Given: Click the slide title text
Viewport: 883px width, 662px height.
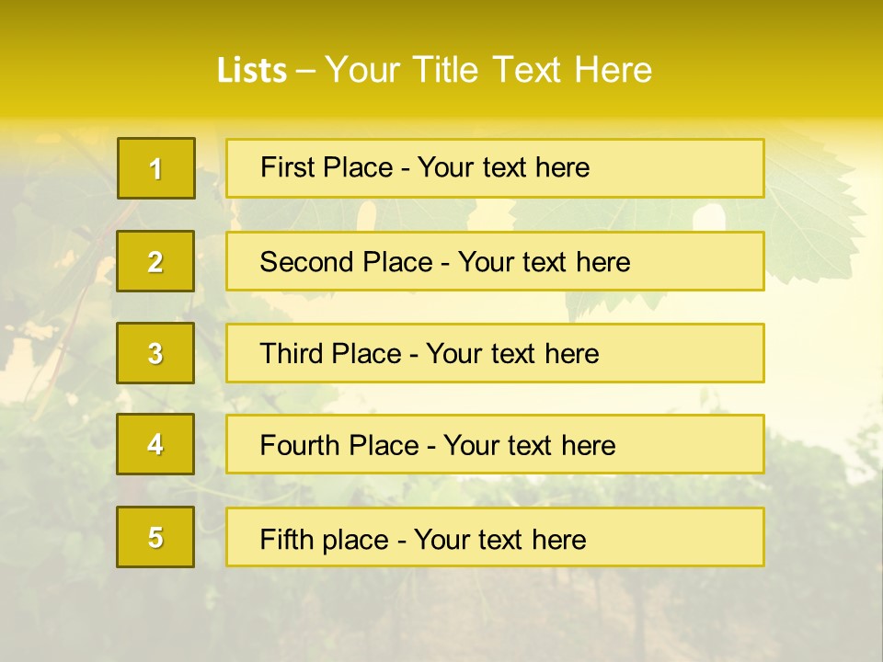Looking at the screenshot, I should [x=434, y=70].
